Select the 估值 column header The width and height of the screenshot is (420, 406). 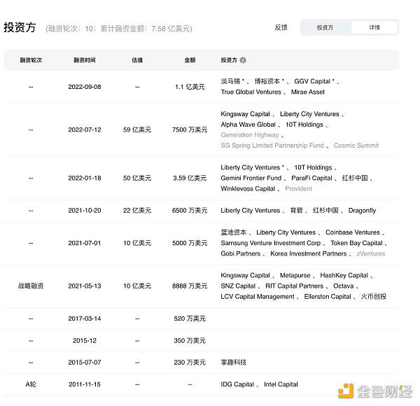[x=137, y=60]
